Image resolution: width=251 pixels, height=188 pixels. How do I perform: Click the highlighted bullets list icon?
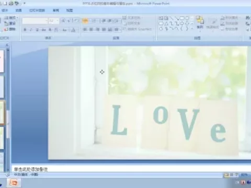[85, 21]
